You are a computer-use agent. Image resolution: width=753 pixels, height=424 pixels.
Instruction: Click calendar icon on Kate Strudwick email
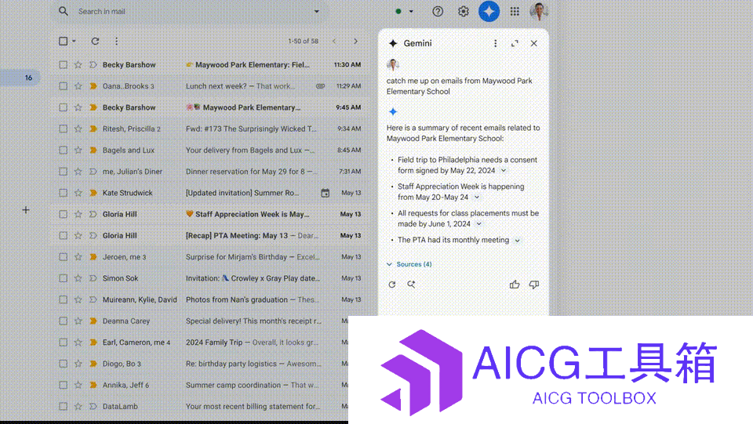pos(325,193)
